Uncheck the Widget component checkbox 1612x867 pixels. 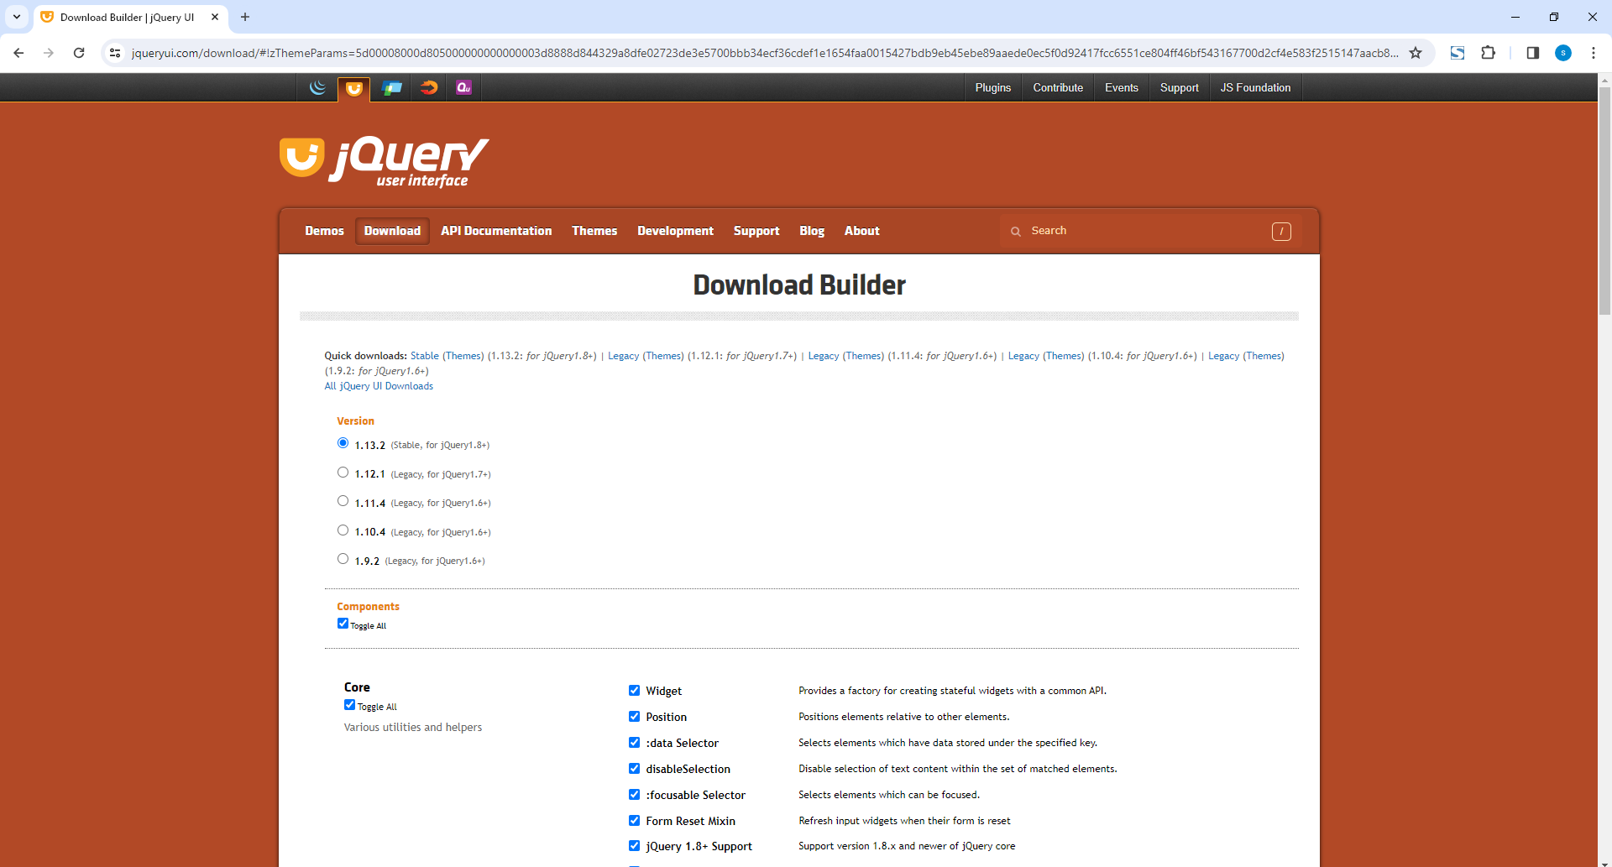[x=634, y=691]
